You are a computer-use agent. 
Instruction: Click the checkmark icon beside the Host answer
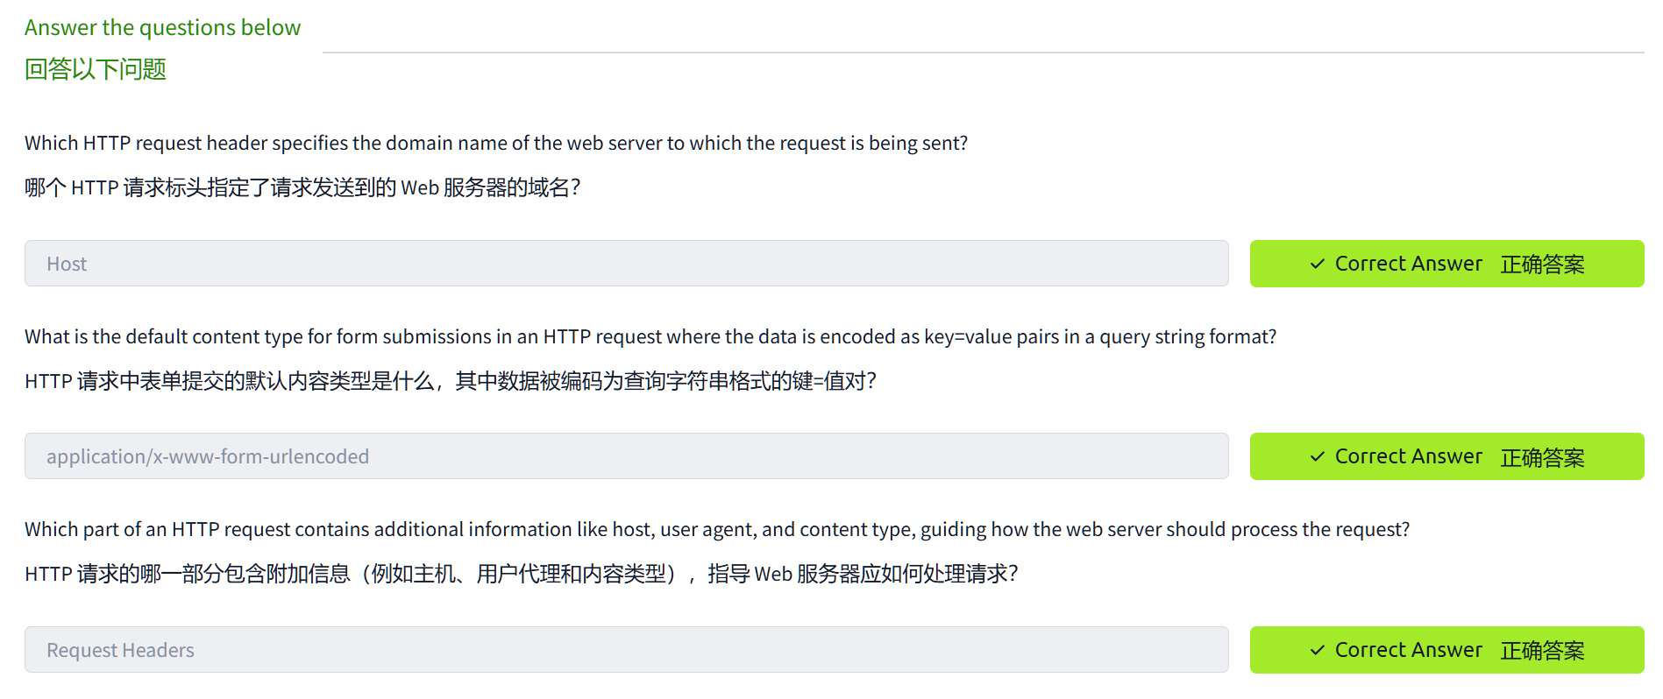1317,264
